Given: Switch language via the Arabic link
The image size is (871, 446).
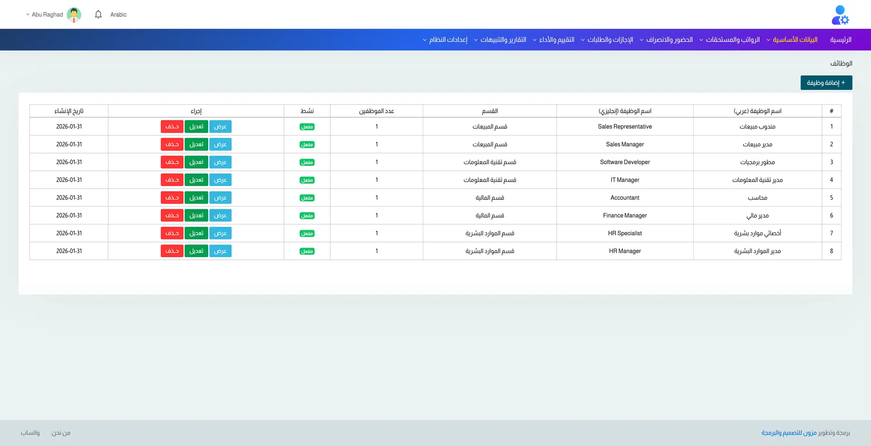Looking at the screenshot, I should [118, 15].
